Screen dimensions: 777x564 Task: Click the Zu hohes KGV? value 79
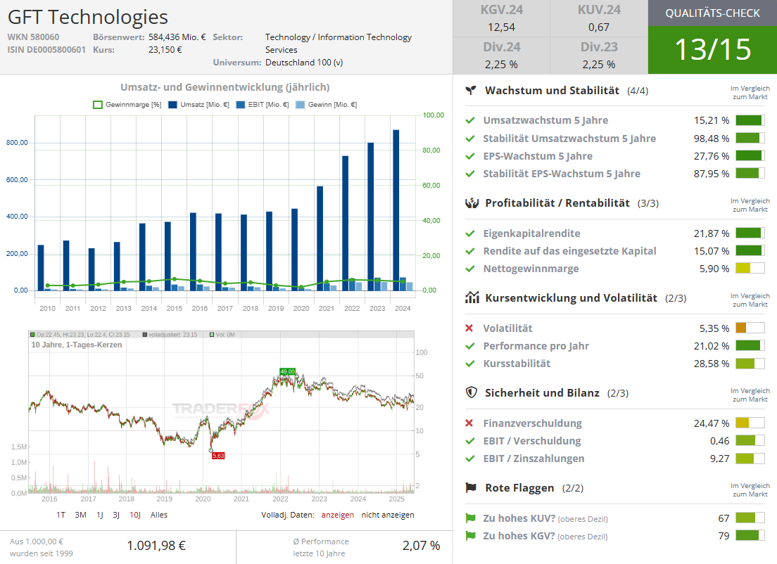coord(724,536)
